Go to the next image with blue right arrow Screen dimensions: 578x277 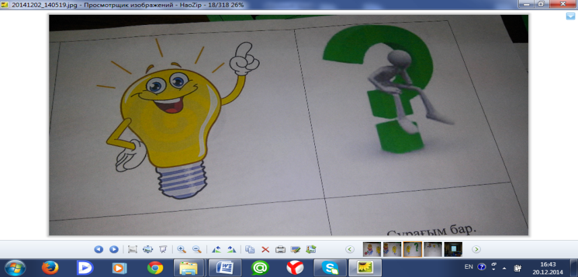[x=114, y=249]
